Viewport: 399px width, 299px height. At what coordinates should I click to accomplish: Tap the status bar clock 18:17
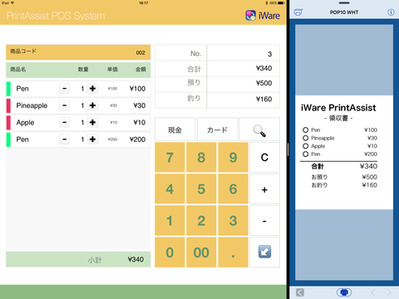[144, 2]
